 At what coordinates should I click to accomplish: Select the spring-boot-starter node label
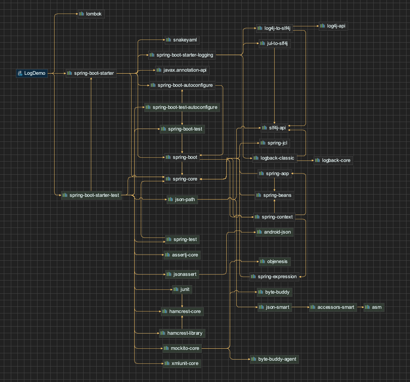click(94, 73)
